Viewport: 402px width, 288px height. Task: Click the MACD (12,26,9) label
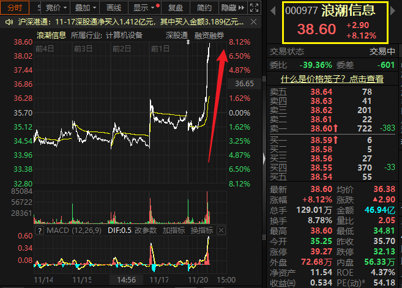tap(74, 231)
